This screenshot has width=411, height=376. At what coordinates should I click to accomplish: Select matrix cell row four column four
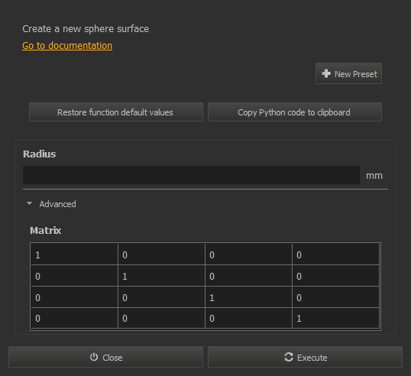tap(336, 318)
